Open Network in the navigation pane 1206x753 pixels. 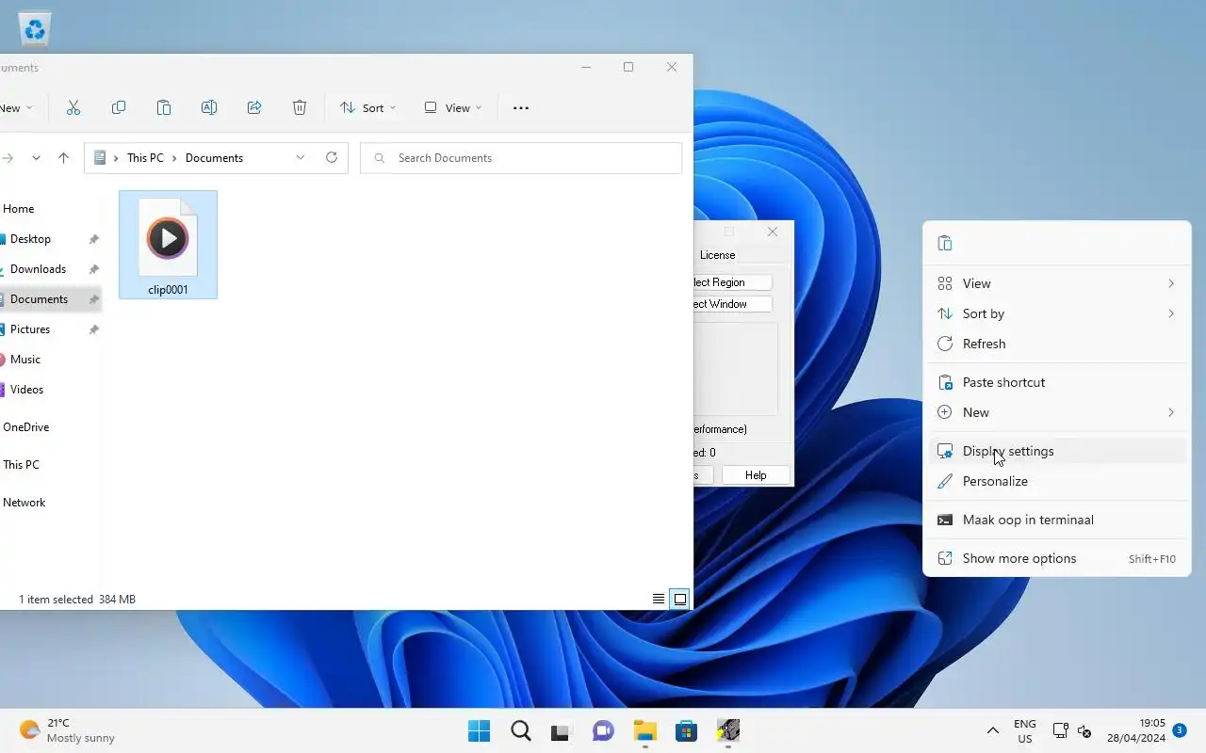click(x=24, y=503)
